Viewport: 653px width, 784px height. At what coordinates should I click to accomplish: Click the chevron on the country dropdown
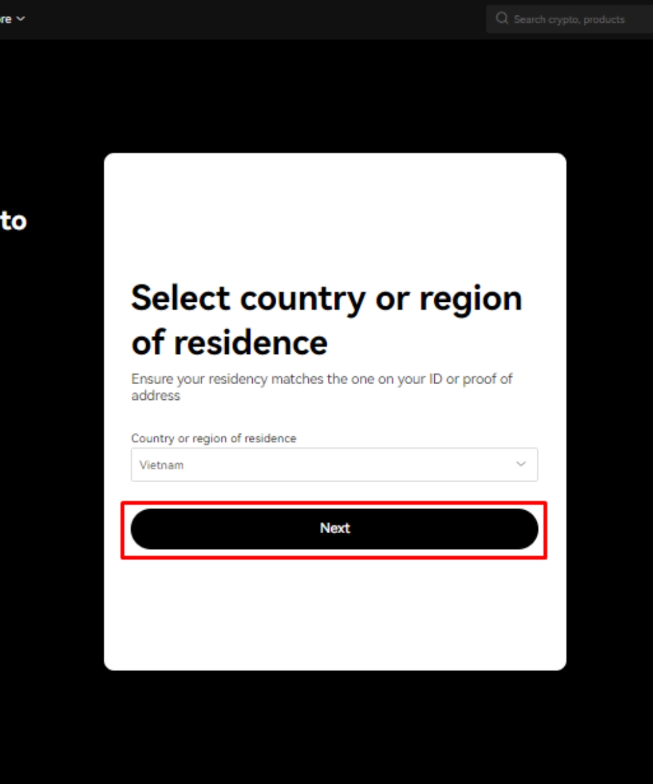coord(521,465)
